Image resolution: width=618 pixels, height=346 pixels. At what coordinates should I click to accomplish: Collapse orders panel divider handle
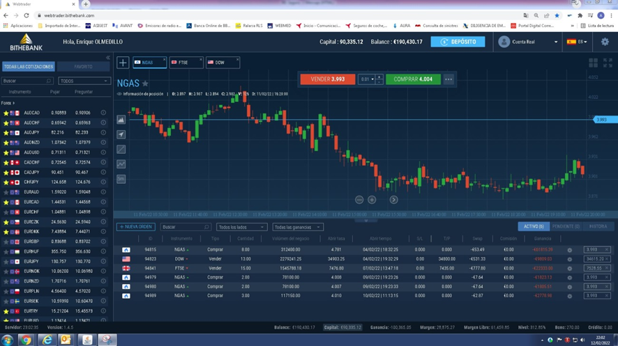(365, 221)
